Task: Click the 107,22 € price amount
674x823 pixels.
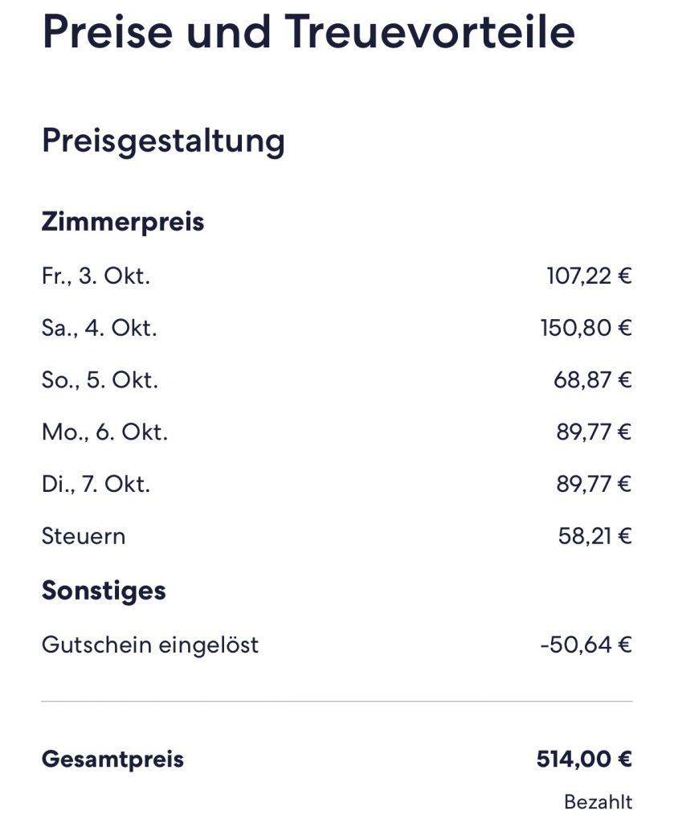Action: [589, 276]
